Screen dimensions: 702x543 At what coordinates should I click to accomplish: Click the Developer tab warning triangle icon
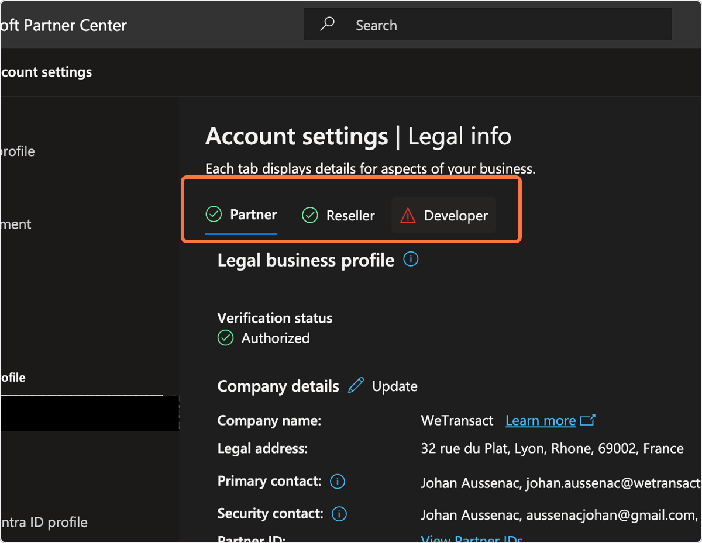pos(408,216)
